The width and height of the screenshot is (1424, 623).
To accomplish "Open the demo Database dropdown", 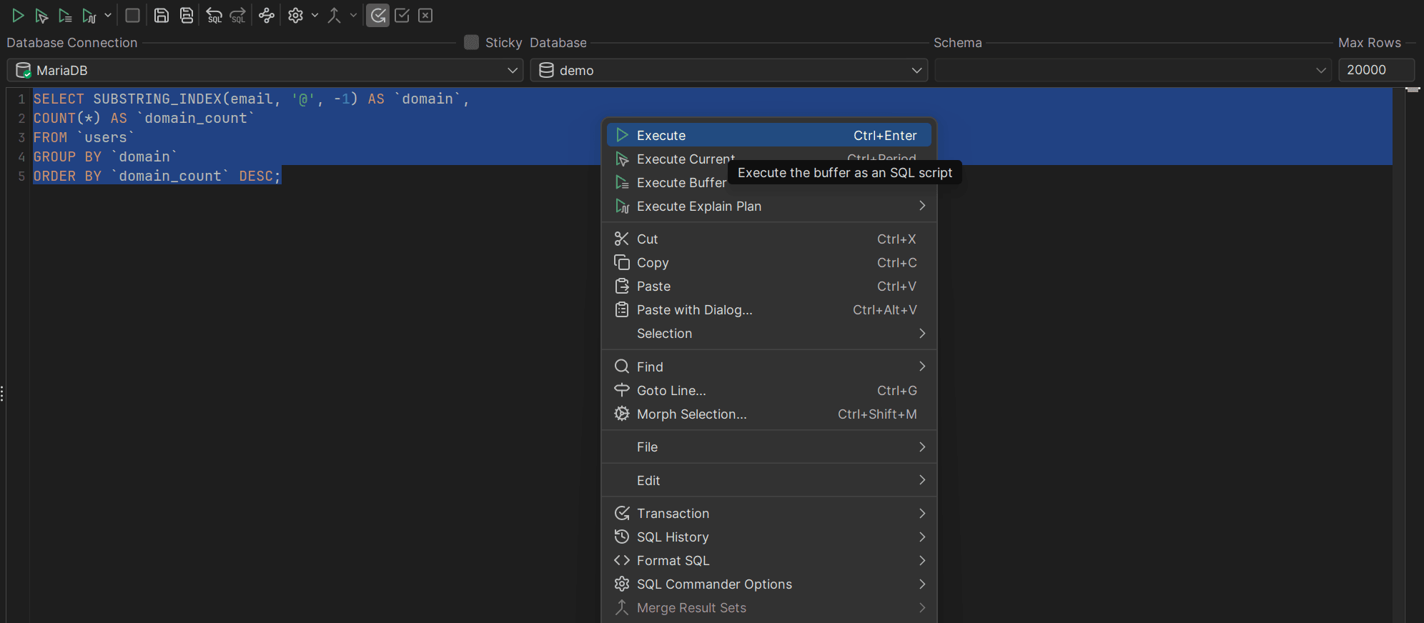I will 729,70.
